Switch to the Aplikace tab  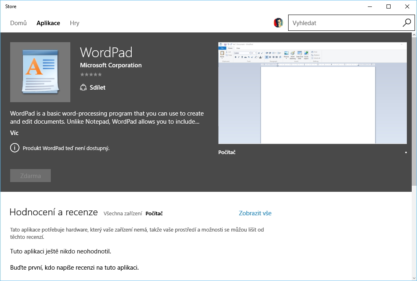click(48, 23)
